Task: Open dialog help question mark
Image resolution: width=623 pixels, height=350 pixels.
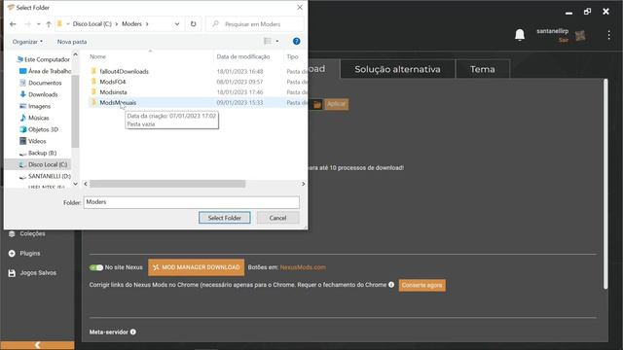Action: (x=296, y=41)
